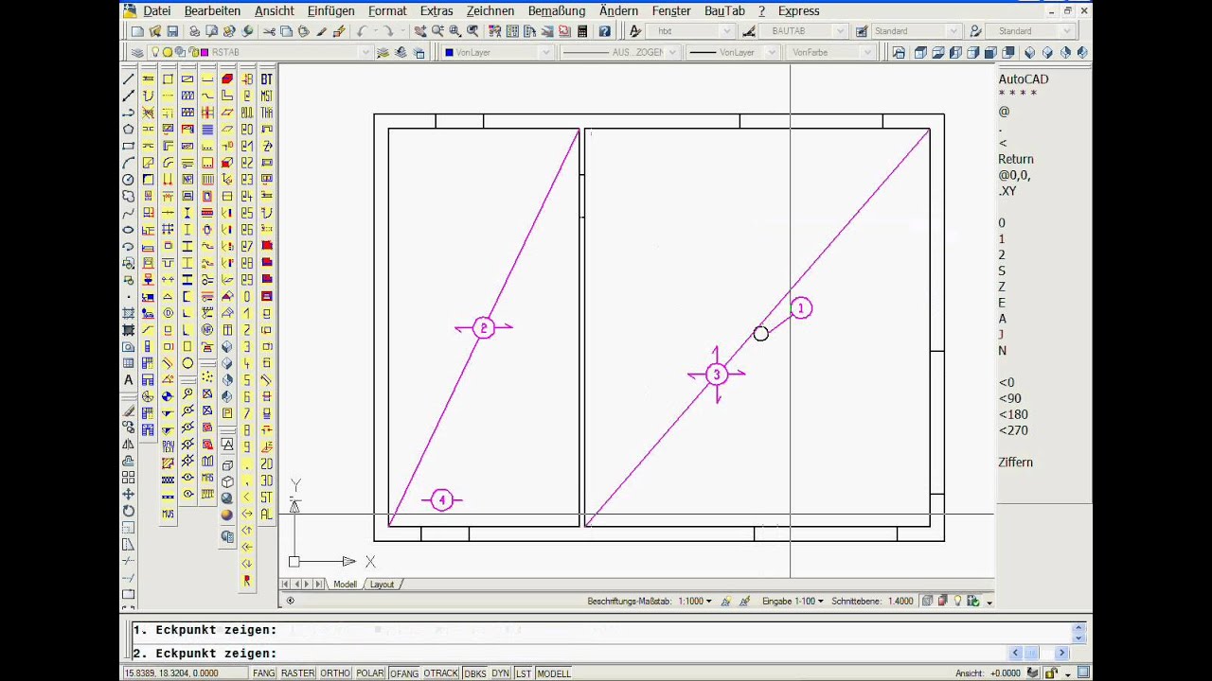
Task: Click the Zoom previous icon
Action: click(x=472, y=31)
